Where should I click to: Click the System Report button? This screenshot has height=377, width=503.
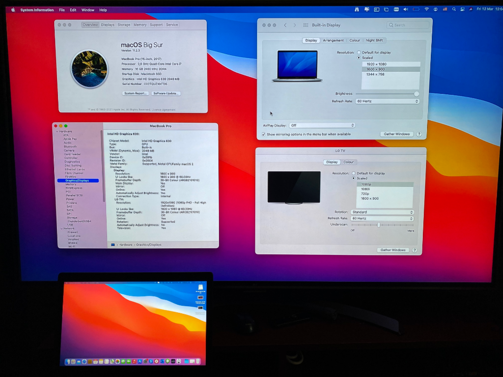[x=136, y=93]
